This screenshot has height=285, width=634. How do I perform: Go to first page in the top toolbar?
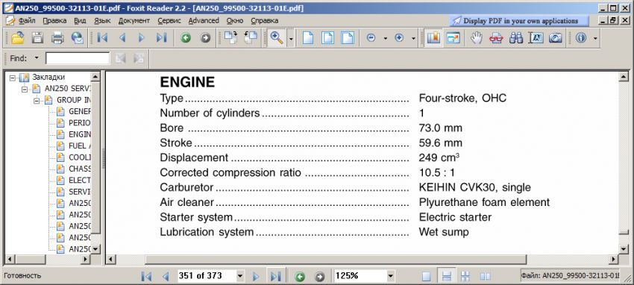click(x=102, y=38)
